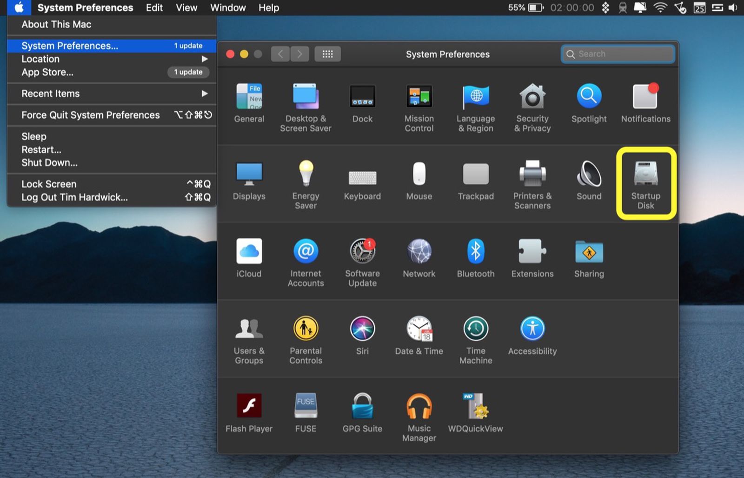Viewport: 744px width, 478px height.
Task: Open the Window menu
Action: click(x=227, y=7)
